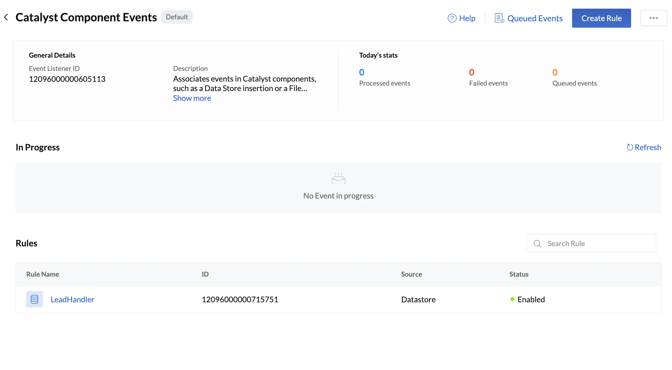This screenshot has width=672, height=370.
Task: Open the LeadHandler rule
Action: pyautogui.click(x=72, y=299)
